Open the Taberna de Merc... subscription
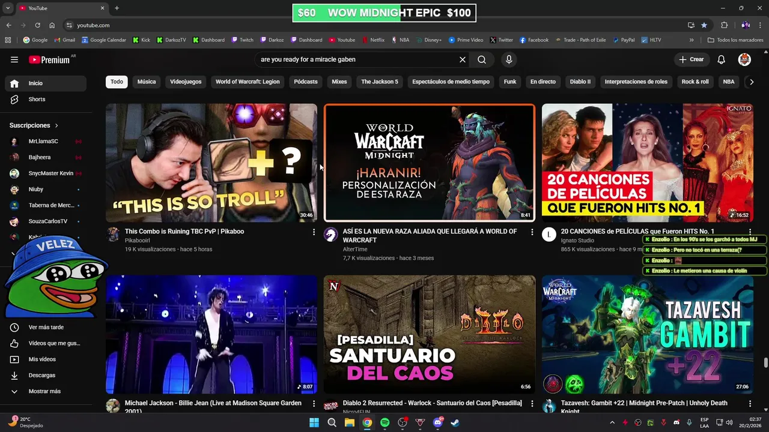This screenshot has width=769, height=432. point(46,205)
